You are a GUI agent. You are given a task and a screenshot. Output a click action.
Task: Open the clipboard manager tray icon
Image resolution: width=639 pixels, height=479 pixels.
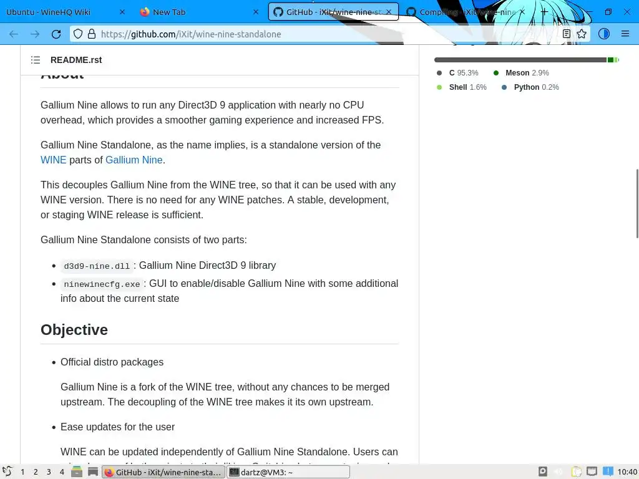pos(576,472)
